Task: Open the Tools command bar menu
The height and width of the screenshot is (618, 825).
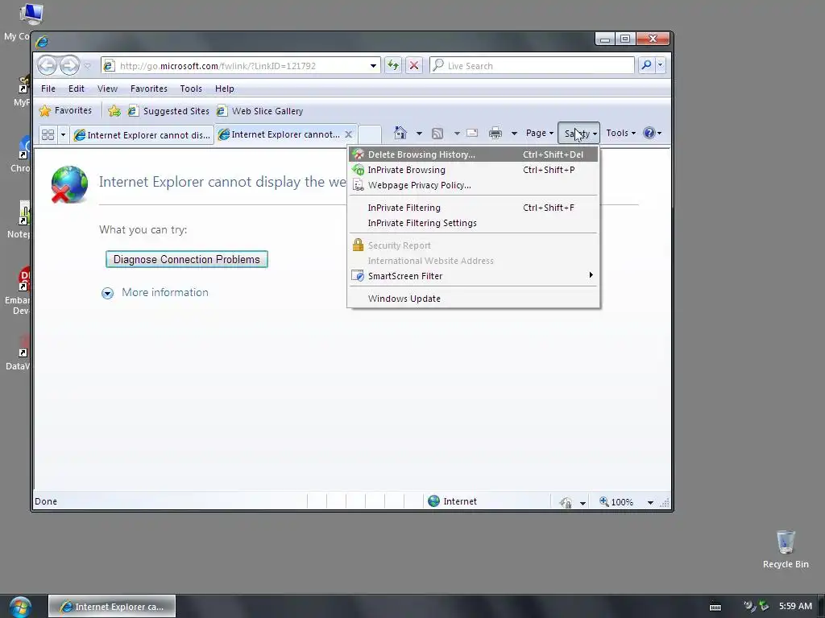Action: [621, 133]
